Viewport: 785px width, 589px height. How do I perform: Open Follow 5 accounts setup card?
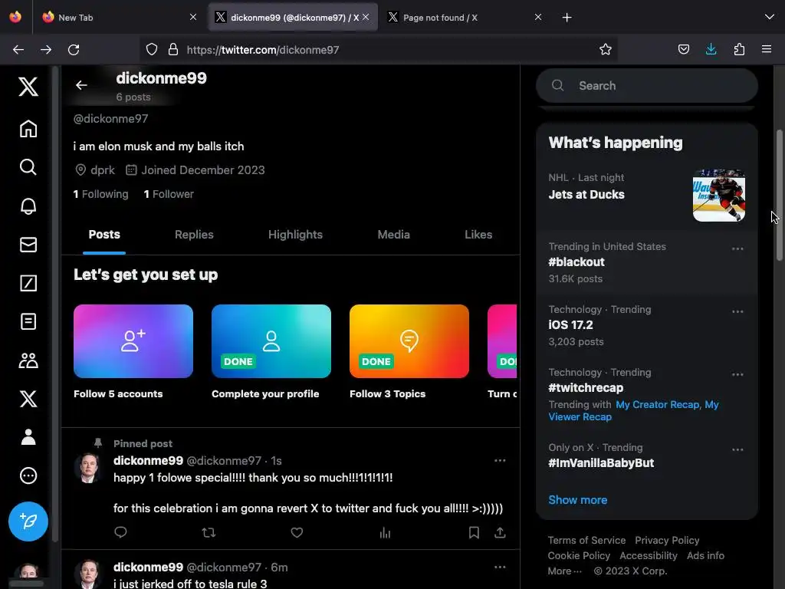[x=133, y=341]
